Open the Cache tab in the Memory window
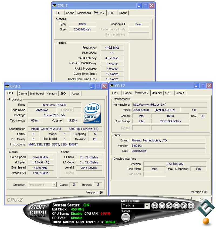The image size is (216, 229). (70, 13)
